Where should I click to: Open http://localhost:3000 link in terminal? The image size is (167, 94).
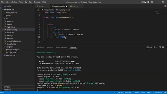(65, 61)
